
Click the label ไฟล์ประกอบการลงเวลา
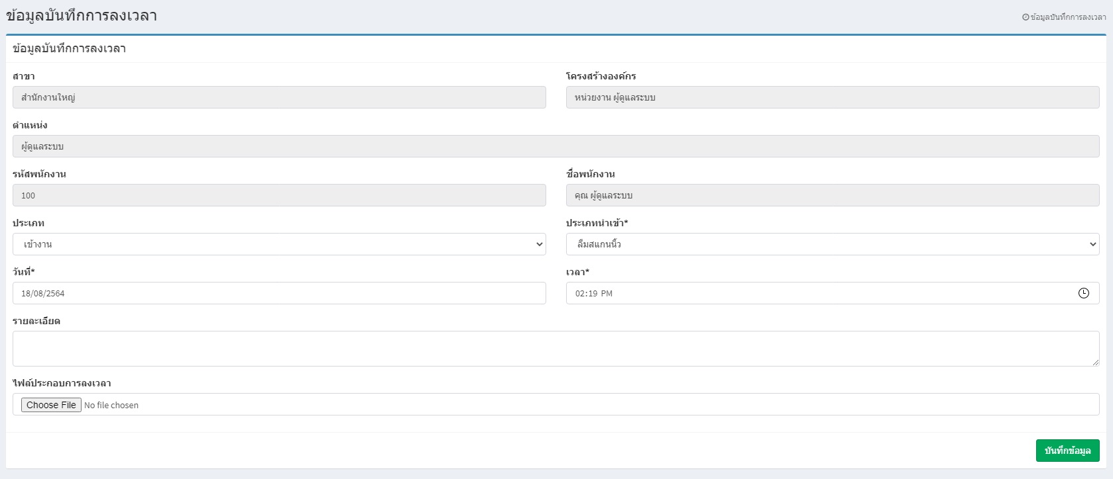point(62,383)
